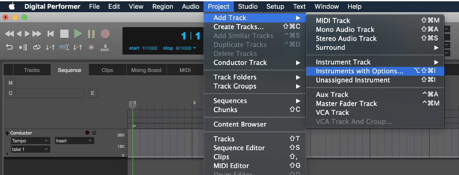Click the small gray flag under playhead

135,126
